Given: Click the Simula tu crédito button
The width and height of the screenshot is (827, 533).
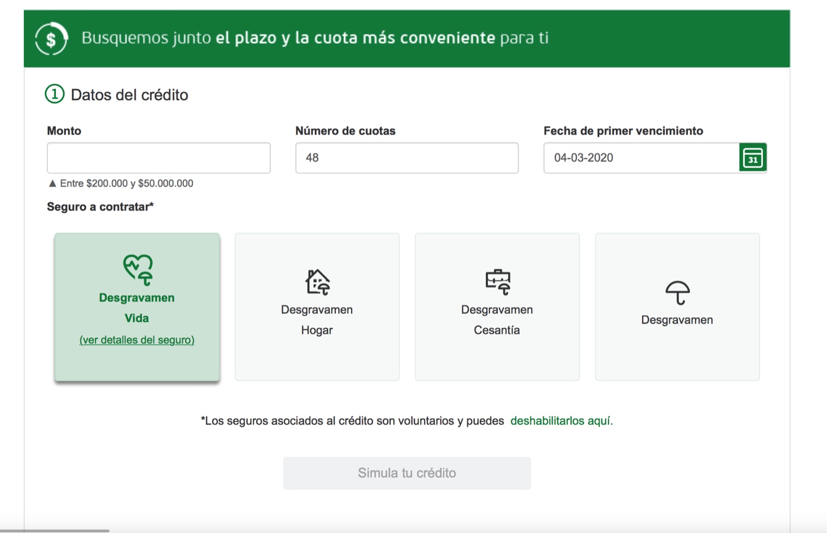Looking at the screenshot, I should point(407,473).
